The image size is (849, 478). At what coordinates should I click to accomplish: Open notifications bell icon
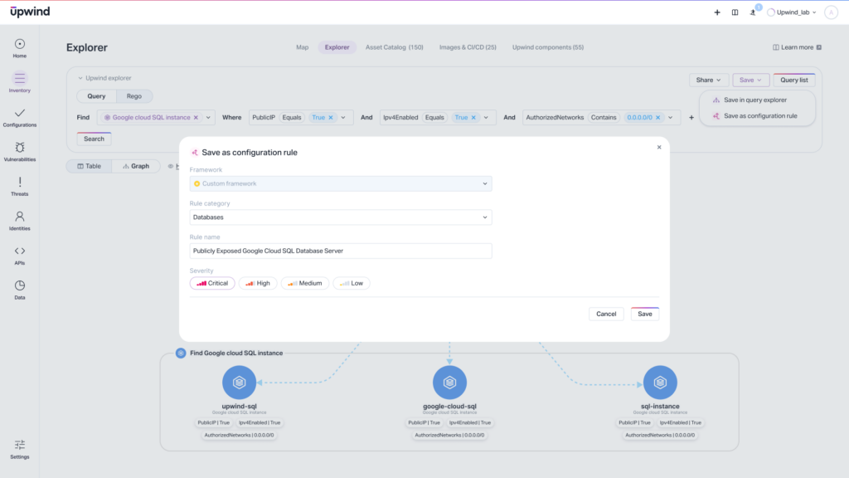click(x=753, y=12)
